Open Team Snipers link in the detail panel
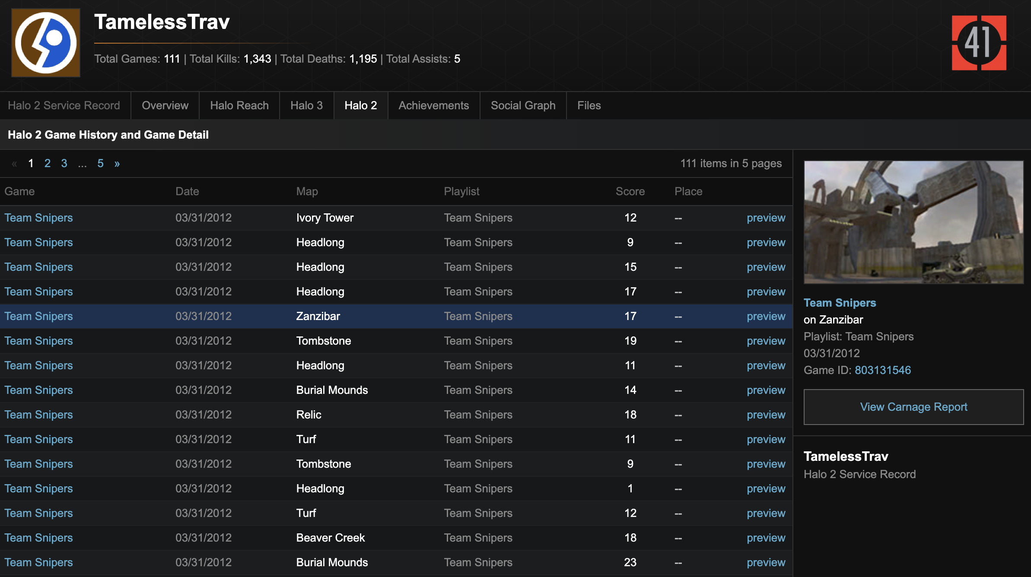This screenshot has height=577, width=1031. tap(840, 303)
